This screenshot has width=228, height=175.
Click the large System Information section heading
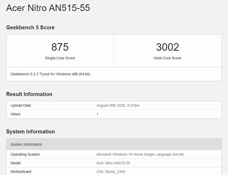(30, 132)
